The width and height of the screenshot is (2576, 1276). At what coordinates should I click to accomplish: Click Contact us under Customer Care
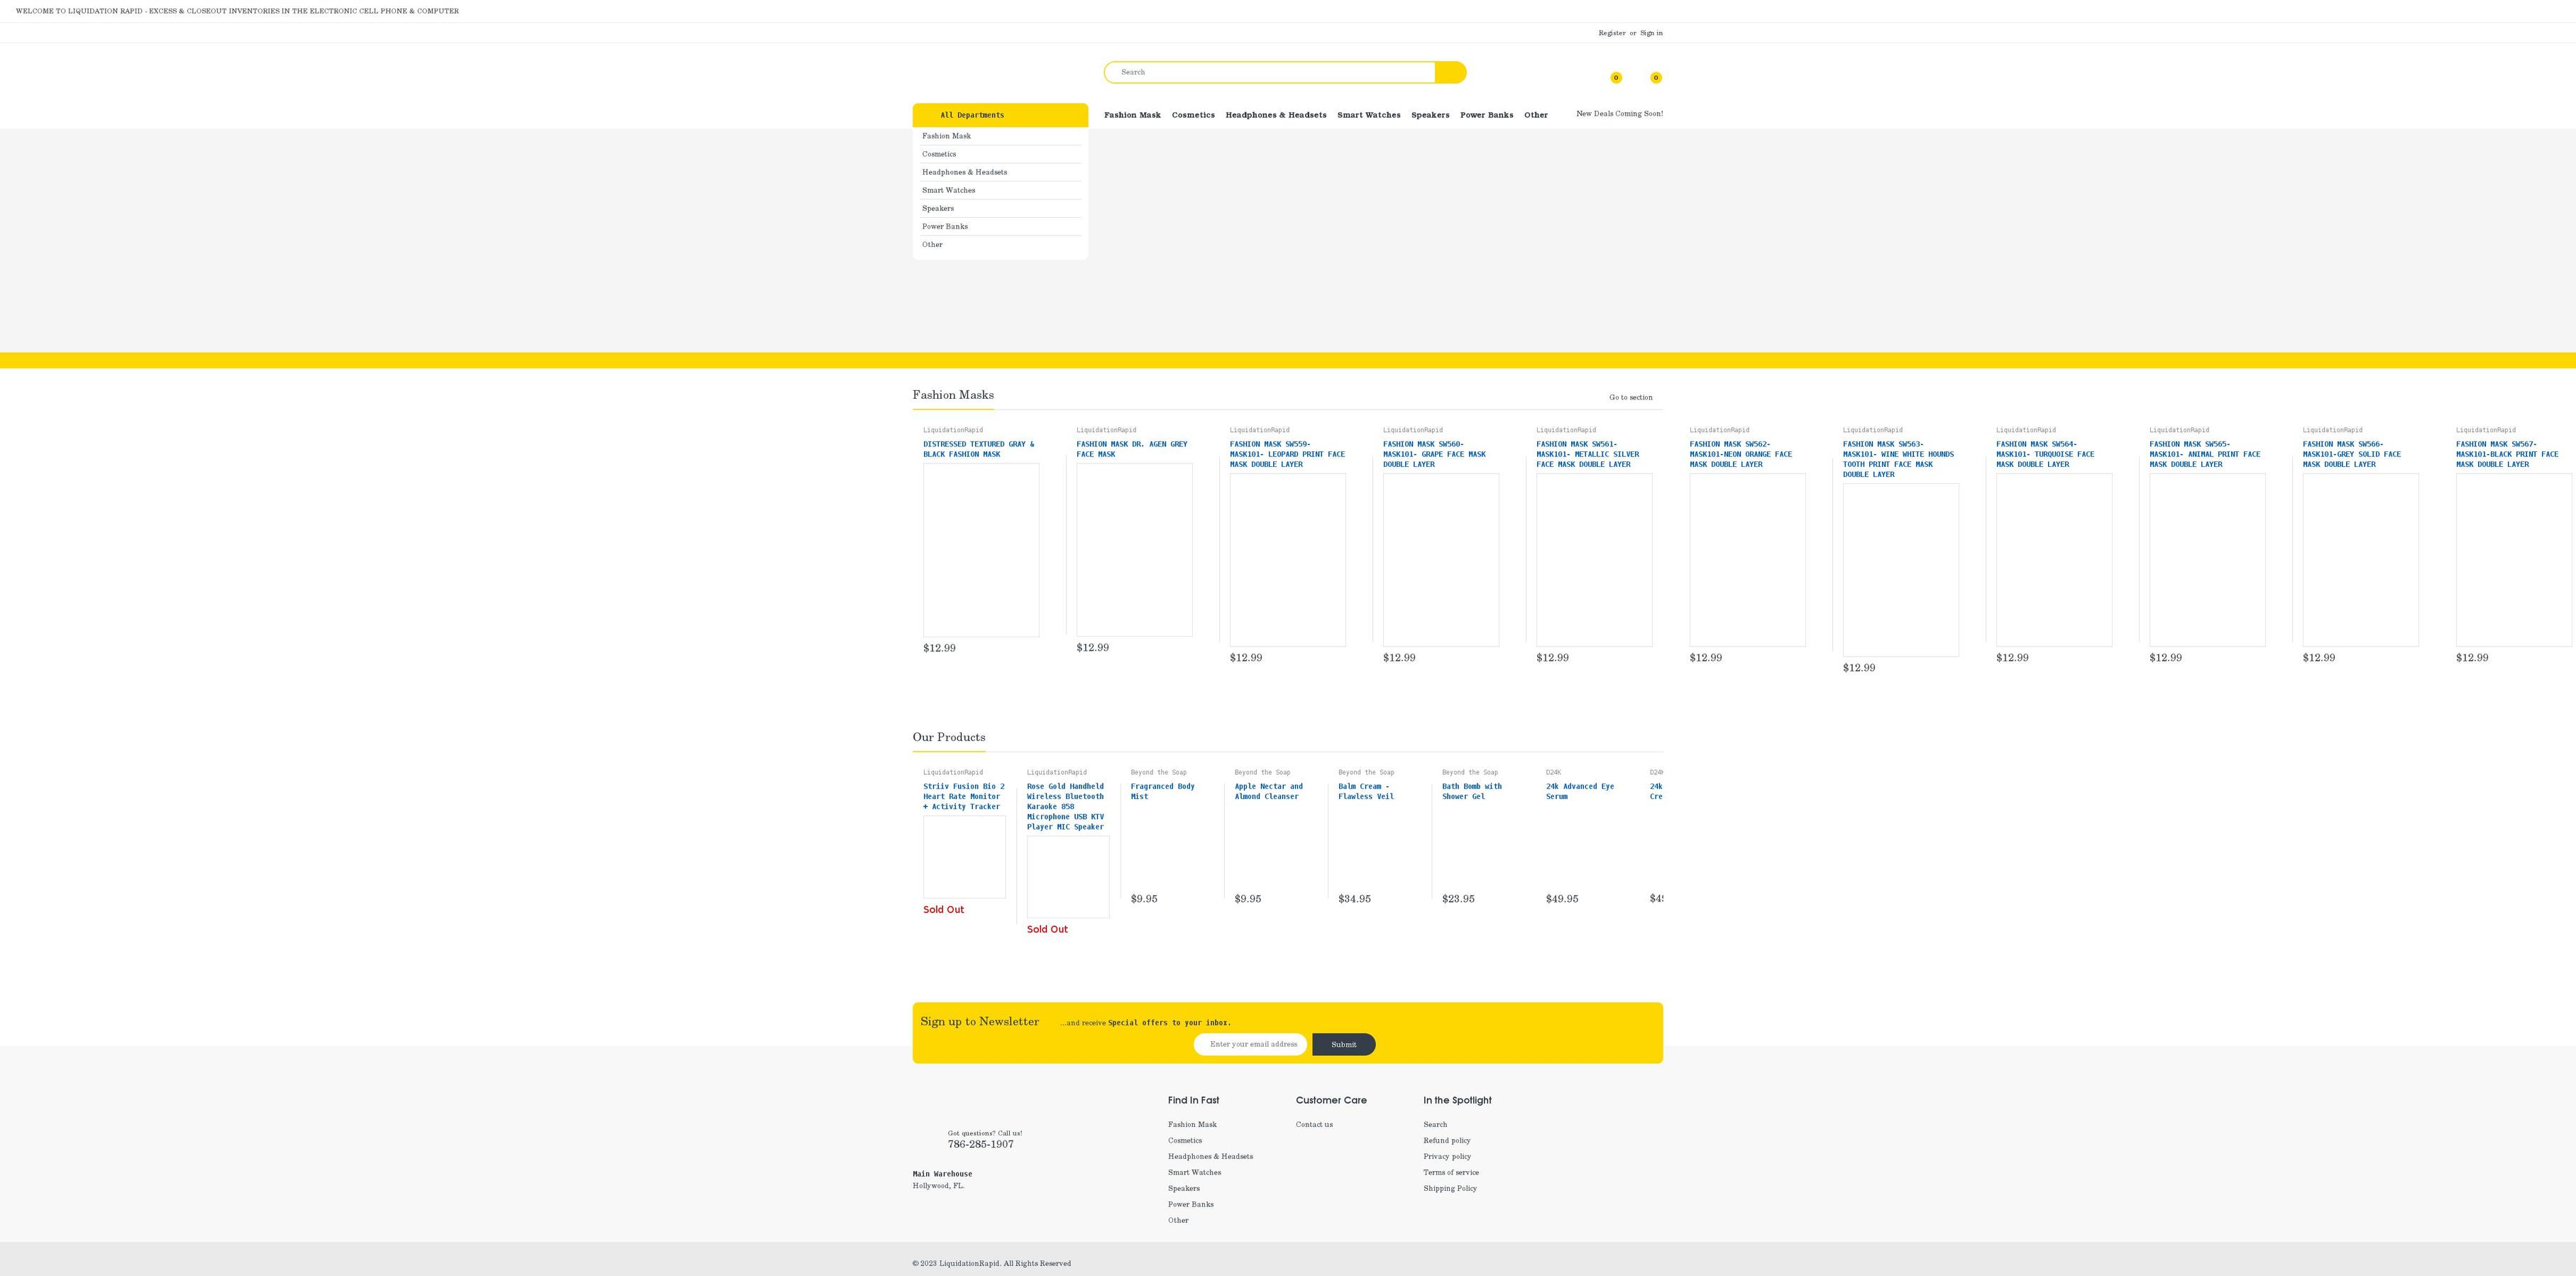[x=1314, y=1124]
